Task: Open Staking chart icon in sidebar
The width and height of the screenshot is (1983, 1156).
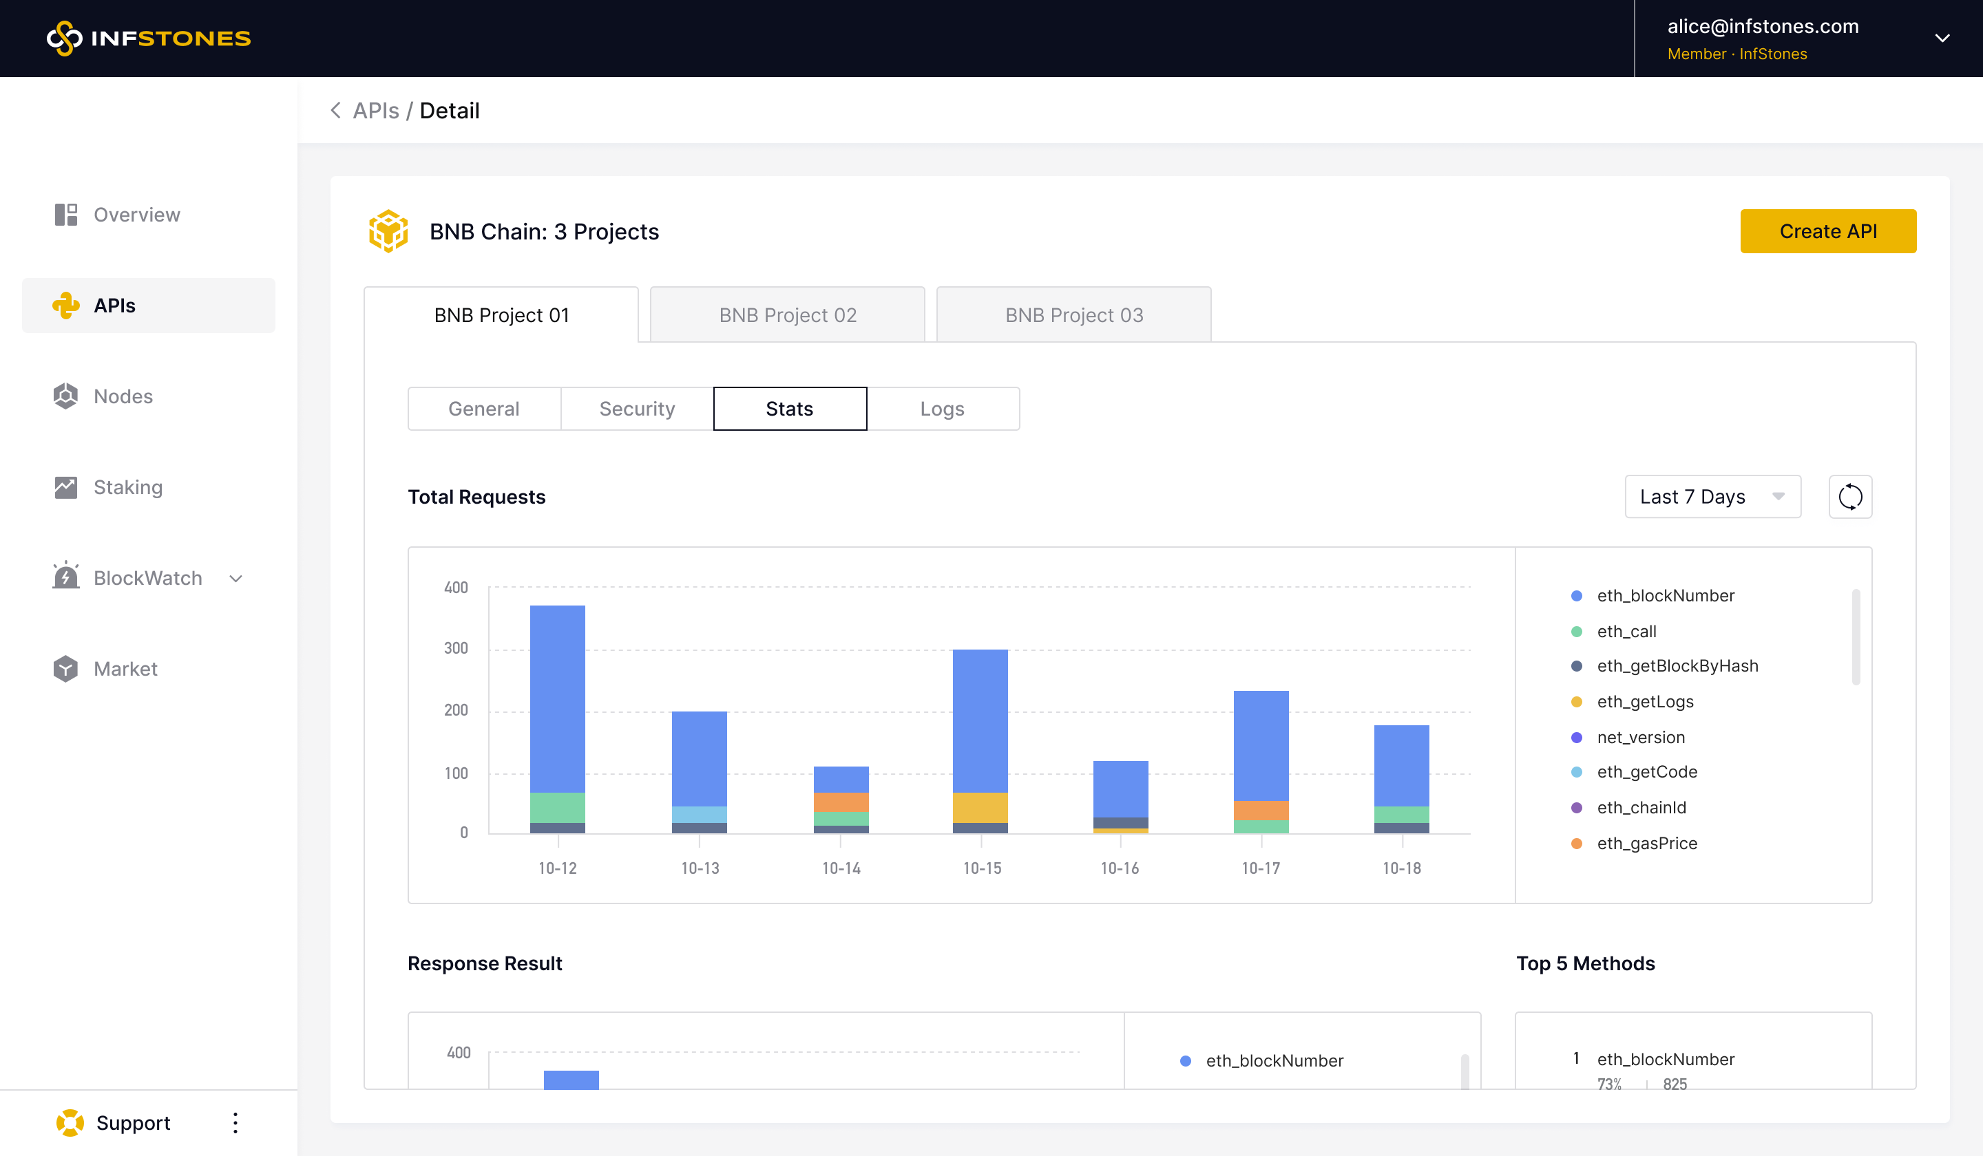Action: pos(66,488)
